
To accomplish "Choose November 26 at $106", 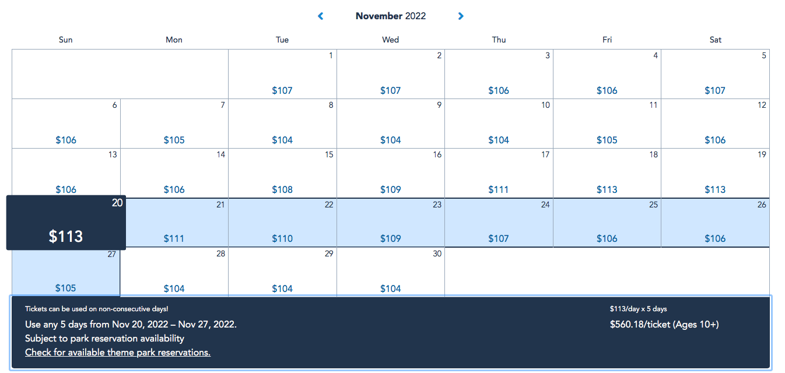I will coord(716,223).
